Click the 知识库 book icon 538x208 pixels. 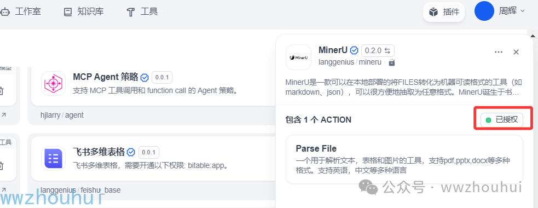point(68,13)
